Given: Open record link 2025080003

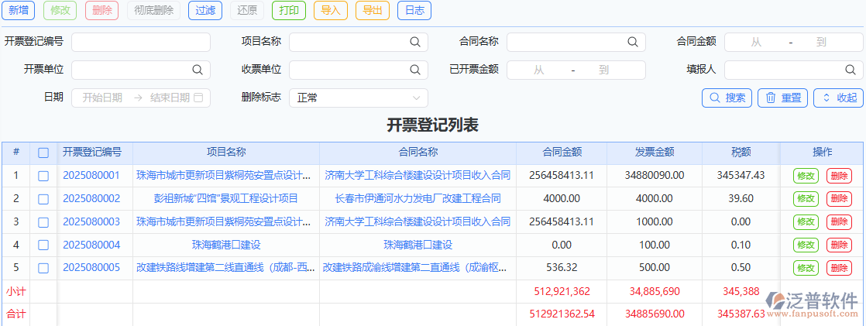Looking at the screenshot, I should coord(91,221).
